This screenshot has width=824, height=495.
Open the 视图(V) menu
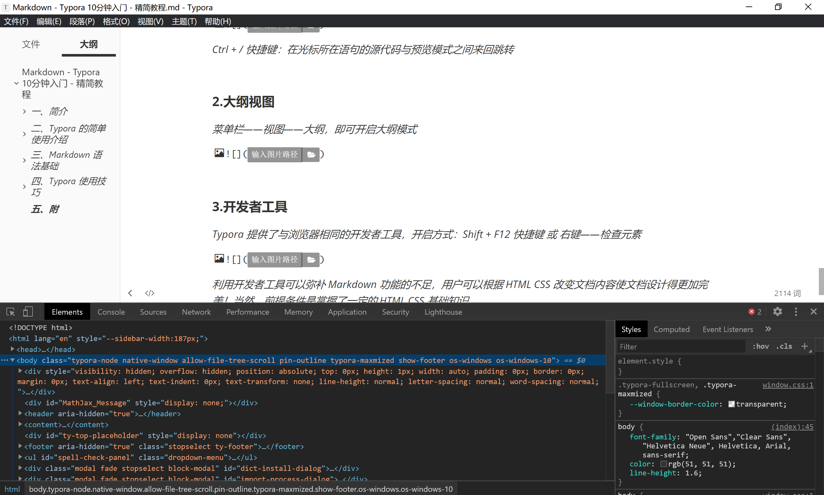pos(150,21)
